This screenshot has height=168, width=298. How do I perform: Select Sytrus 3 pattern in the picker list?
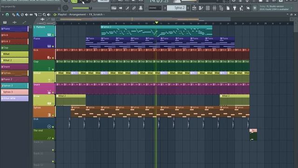click(x=14, y=92)
